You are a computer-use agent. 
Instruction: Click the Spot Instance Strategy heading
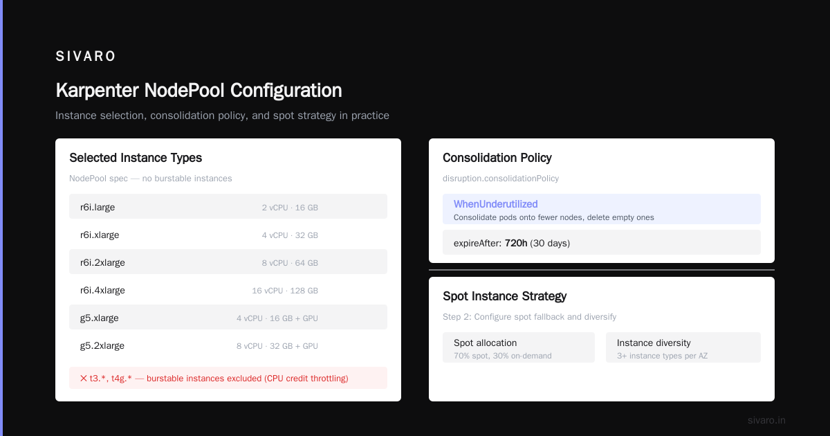pyautogui.click(x=505, y=296)
